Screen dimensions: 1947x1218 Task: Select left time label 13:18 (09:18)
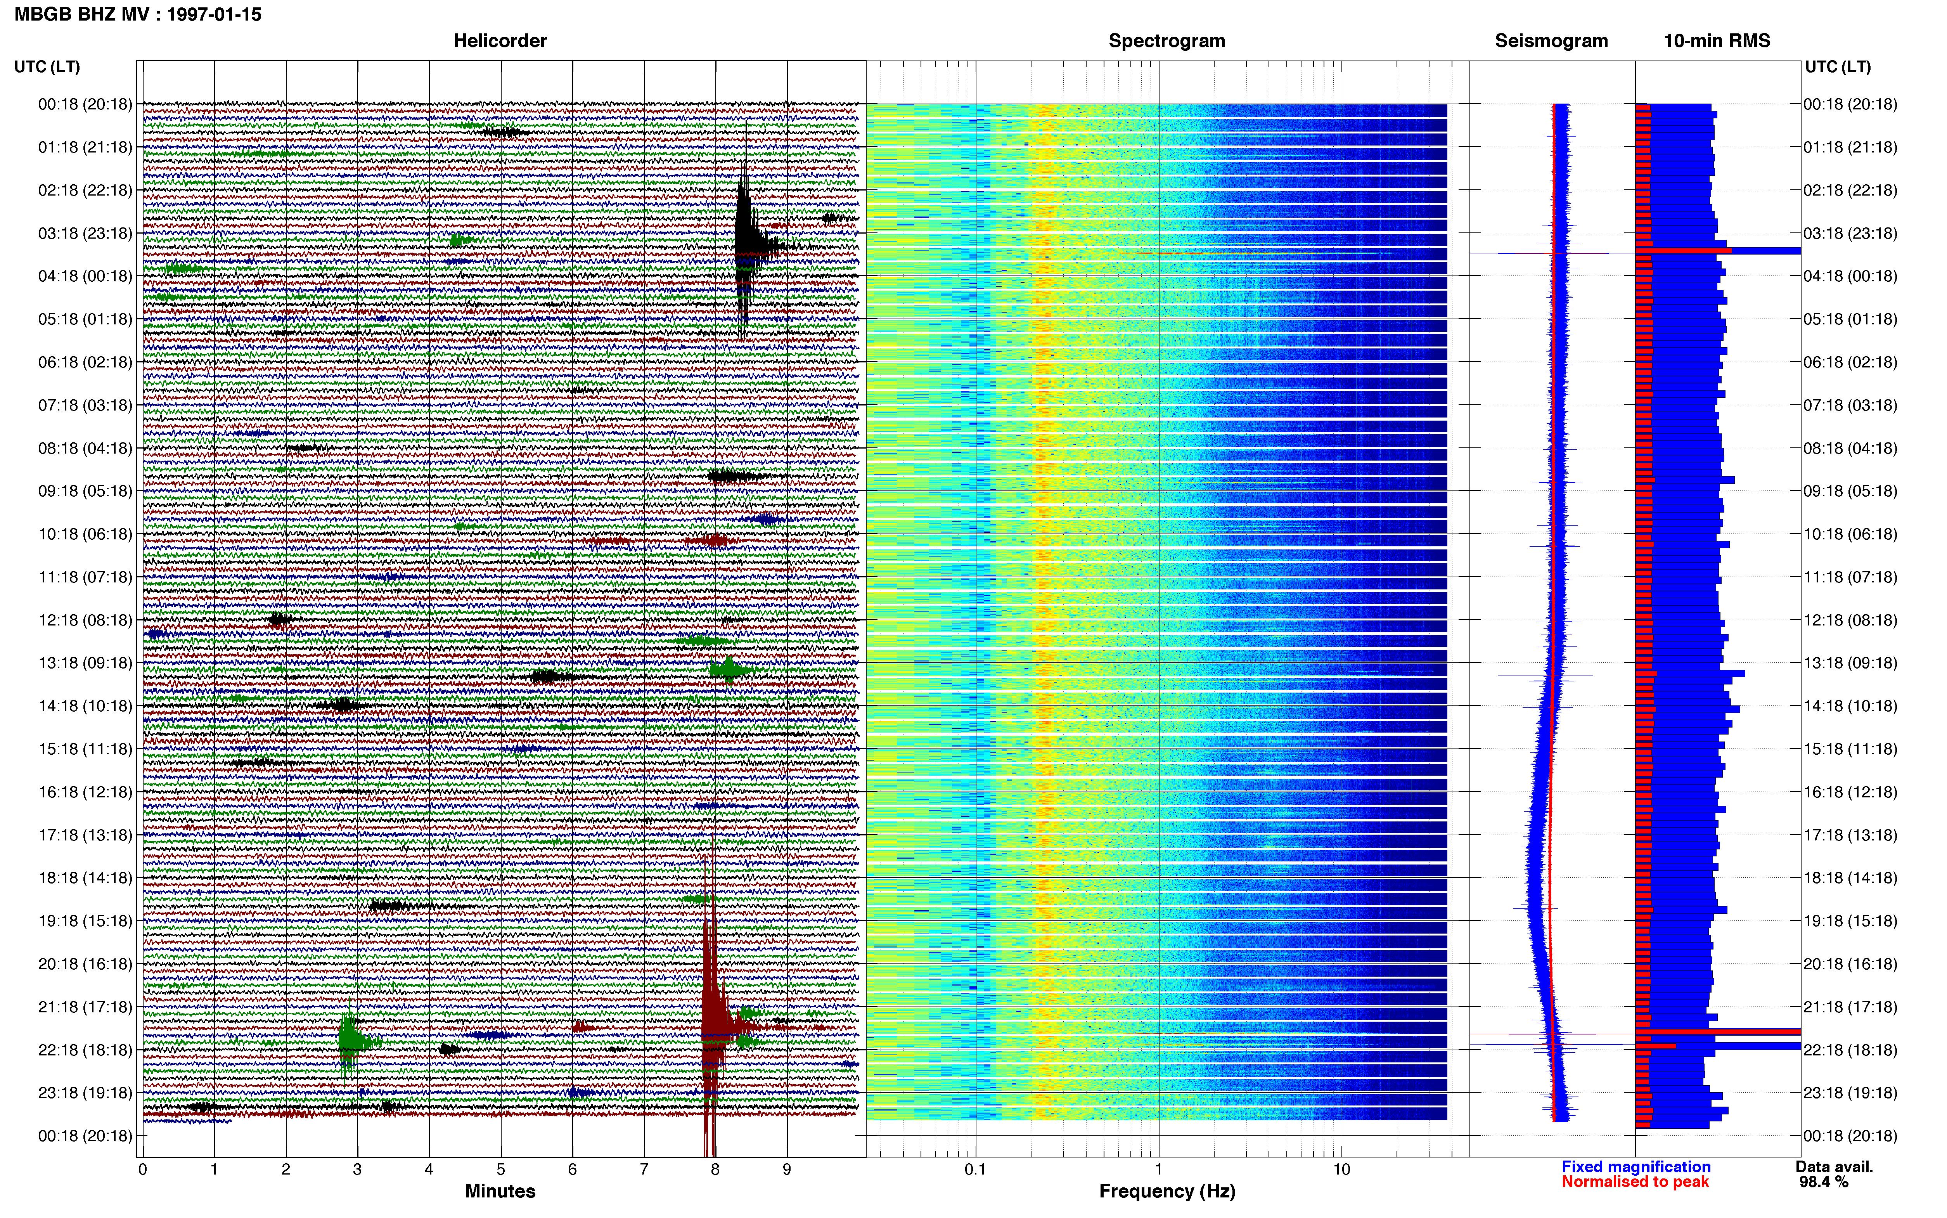tap(85, 662)
